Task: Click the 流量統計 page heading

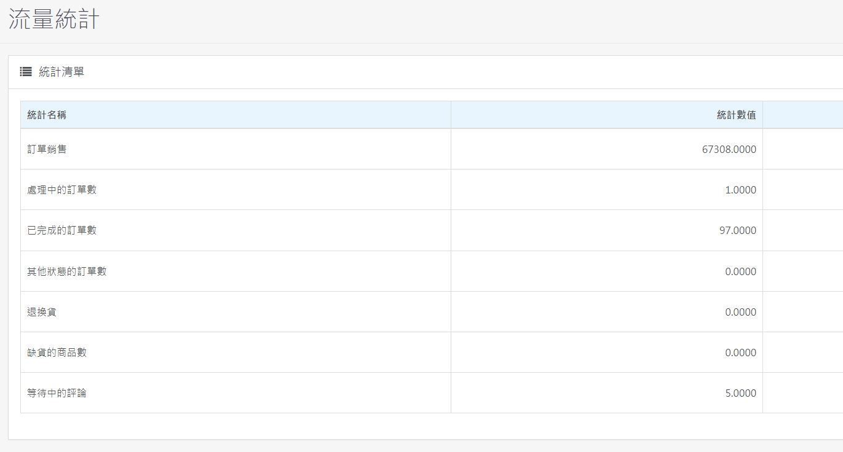Action: pos(53,19)
